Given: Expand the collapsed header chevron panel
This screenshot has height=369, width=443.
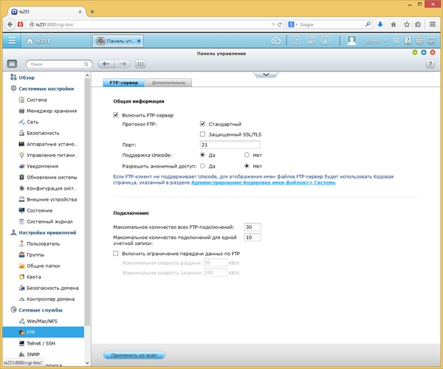Looking at the screenshot, I should 266,75.
